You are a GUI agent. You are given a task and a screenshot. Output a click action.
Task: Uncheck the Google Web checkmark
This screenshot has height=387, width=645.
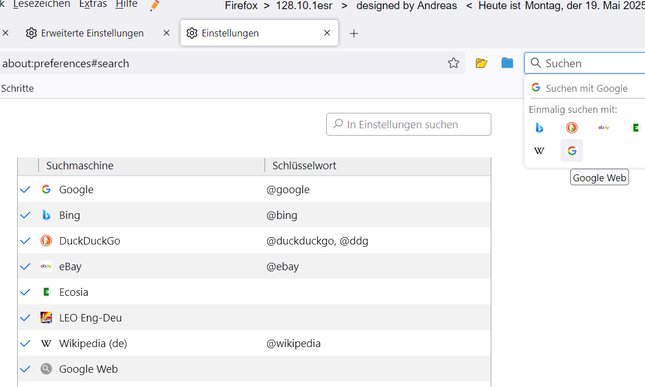(x=26, y=369)
